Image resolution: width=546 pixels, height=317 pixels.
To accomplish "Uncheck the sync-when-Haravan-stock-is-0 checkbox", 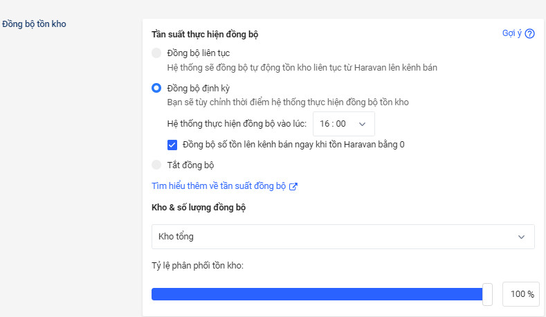I will [172, 145].
